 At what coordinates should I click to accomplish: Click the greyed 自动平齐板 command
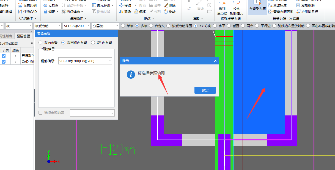[74, 5]
